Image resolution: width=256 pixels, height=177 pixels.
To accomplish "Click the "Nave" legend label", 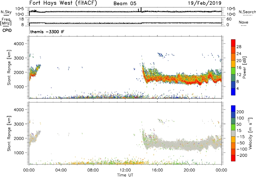I will [244, 22].
